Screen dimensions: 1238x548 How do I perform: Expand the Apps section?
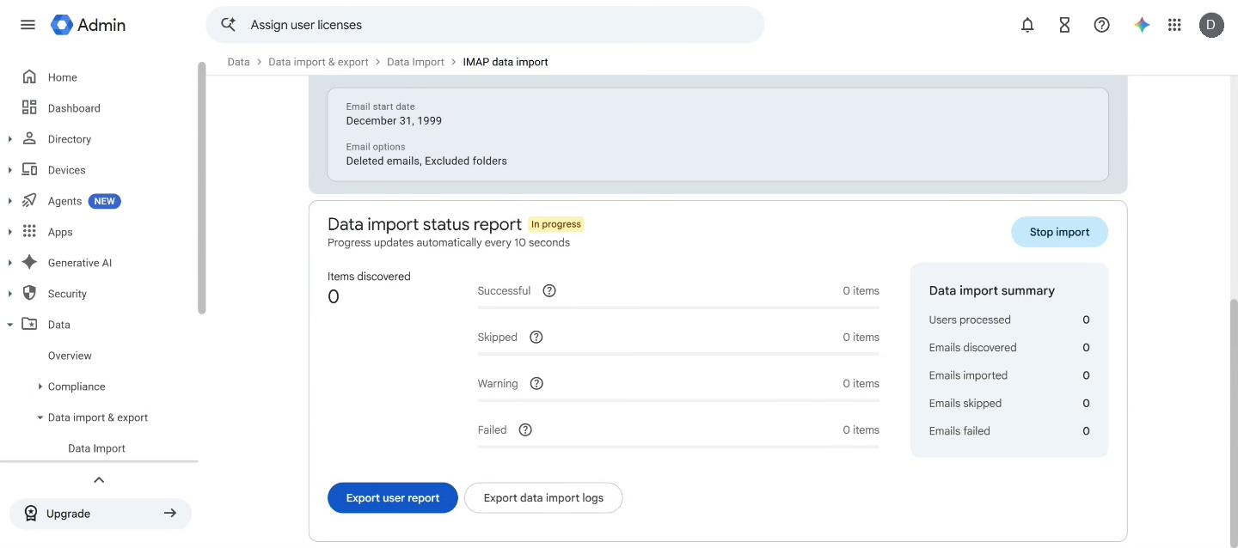9,232
